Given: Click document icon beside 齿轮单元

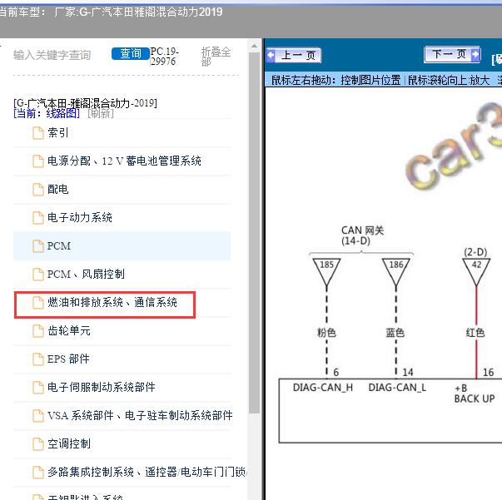Looking at the screenshot, I should click(38, 331).
